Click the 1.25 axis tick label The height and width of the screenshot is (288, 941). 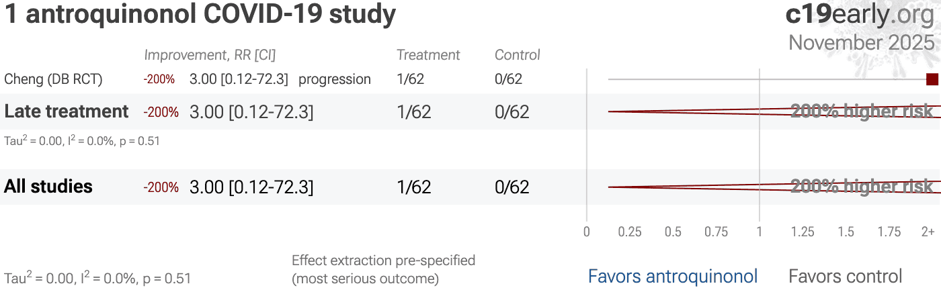coord(803,232)
